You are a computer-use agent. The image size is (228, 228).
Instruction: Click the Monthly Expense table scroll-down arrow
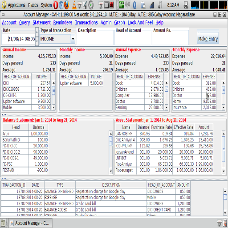224,107
